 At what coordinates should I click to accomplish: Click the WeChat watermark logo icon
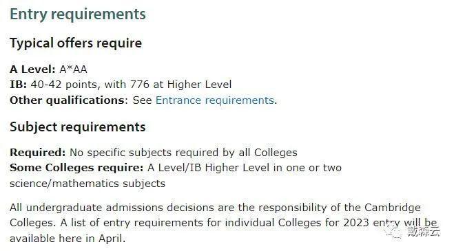click(393, 232)
